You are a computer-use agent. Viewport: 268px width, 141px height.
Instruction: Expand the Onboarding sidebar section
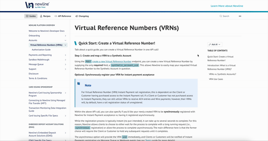pos(65,35)
